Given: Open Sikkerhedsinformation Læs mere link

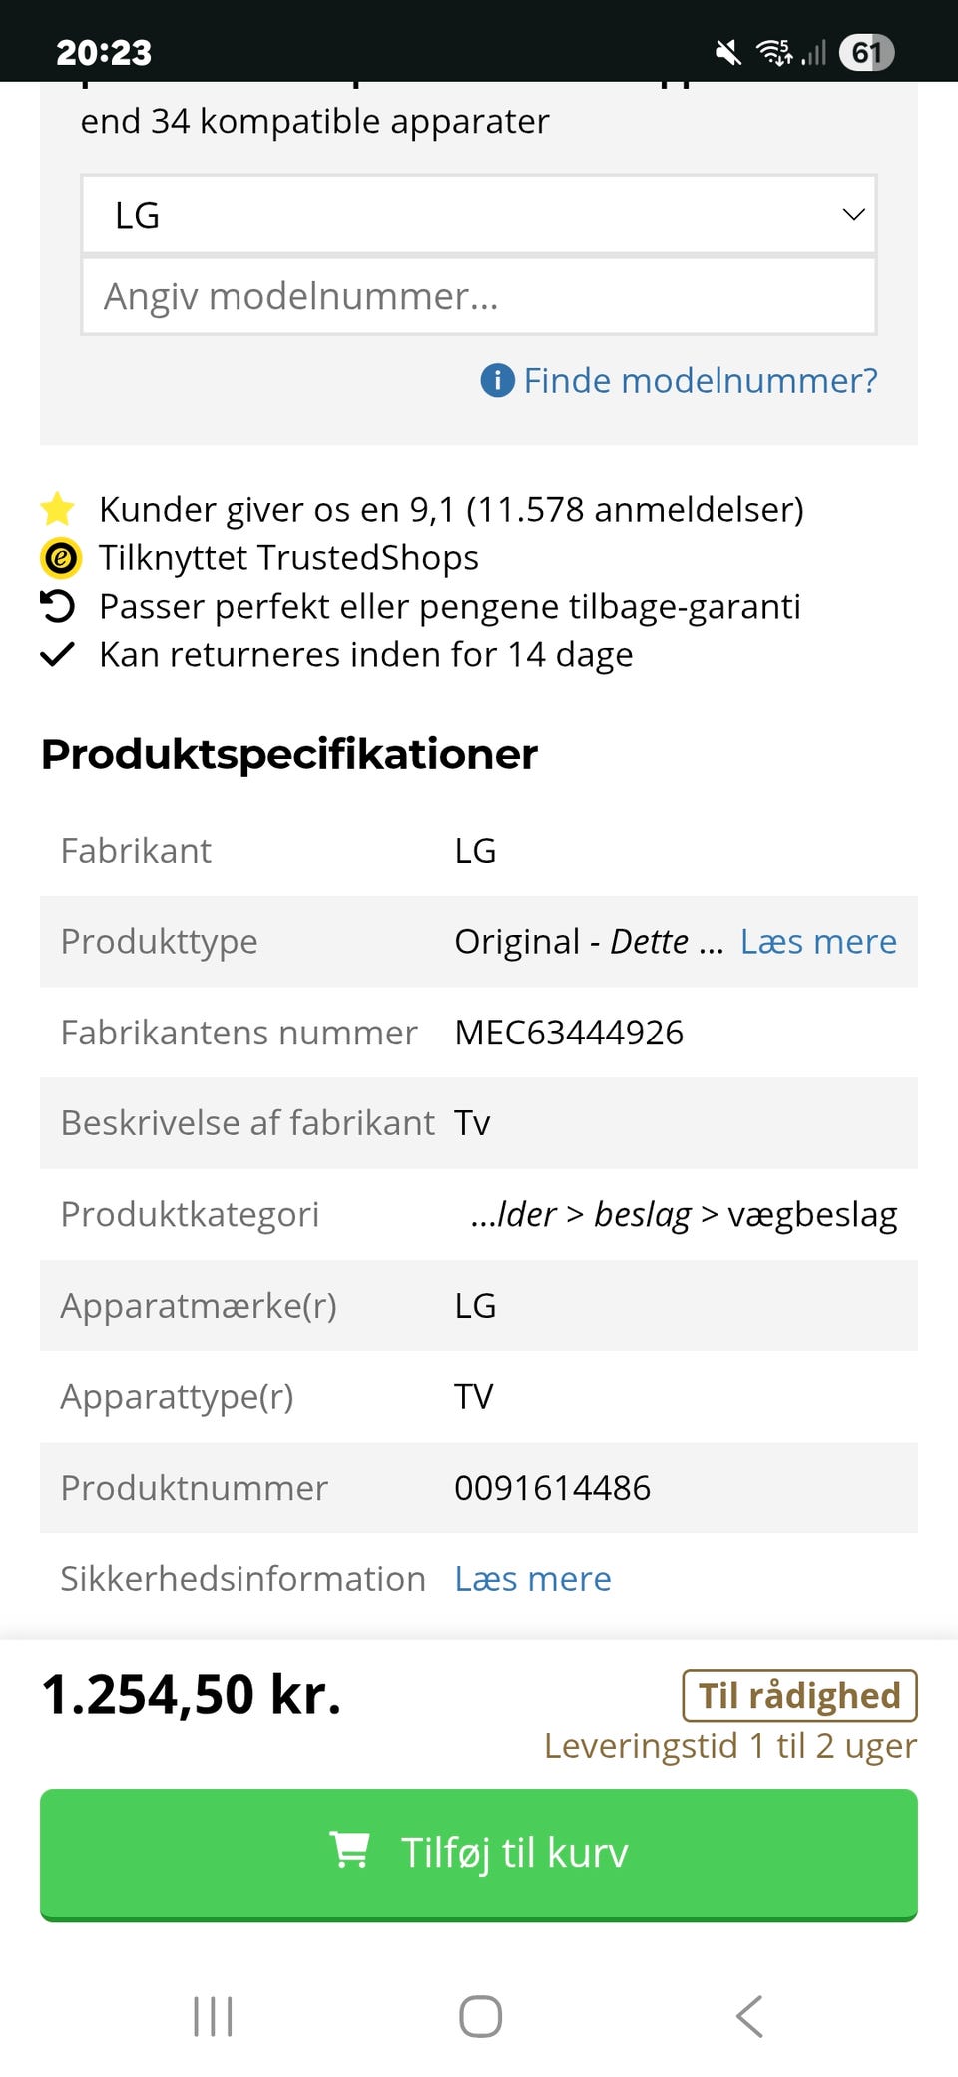Looking at the screenshot, I should point(533,1579).
